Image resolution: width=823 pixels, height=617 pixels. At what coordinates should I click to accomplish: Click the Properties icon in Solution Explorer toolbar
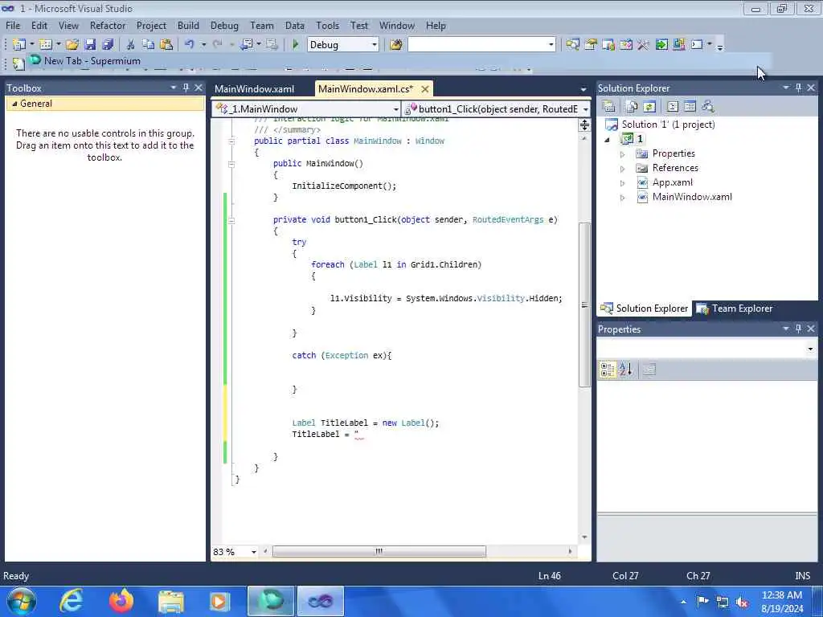point(609,107)
